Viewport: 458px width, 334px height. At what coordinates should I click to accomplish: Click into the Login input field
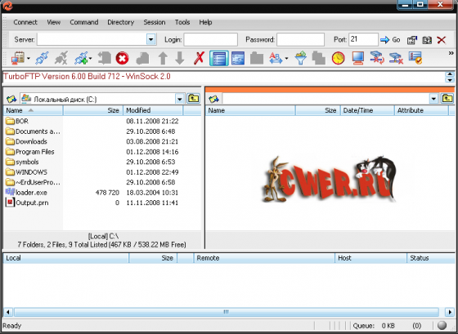click(211, 39)
